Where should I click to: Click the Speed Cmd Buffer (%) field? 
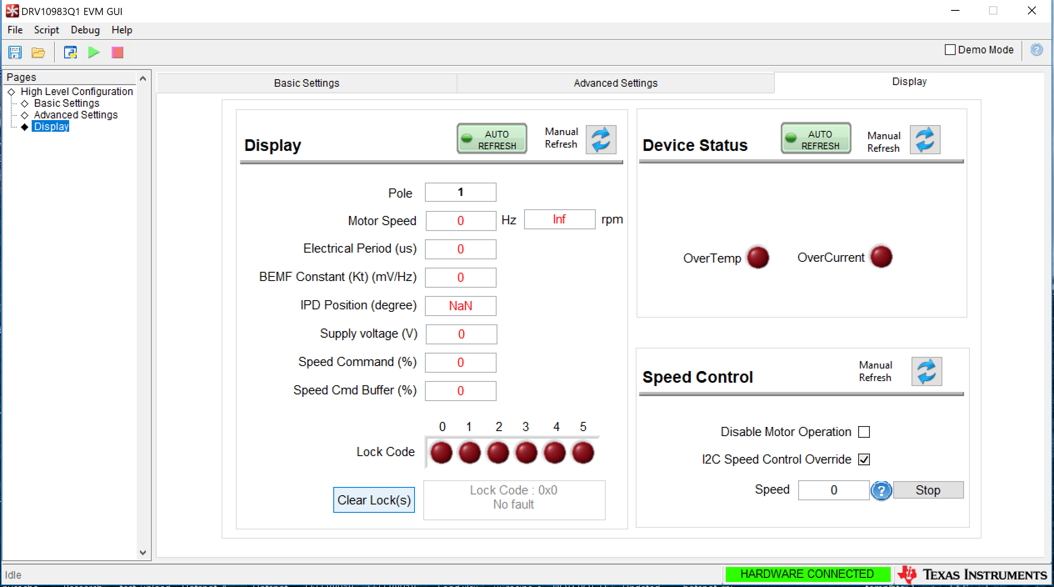pyautogui.click(x=460, y=391)
